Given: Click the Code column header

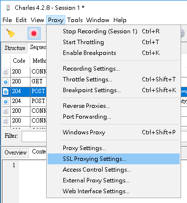Looking at the screenshot, I should (x=20, y=61).
